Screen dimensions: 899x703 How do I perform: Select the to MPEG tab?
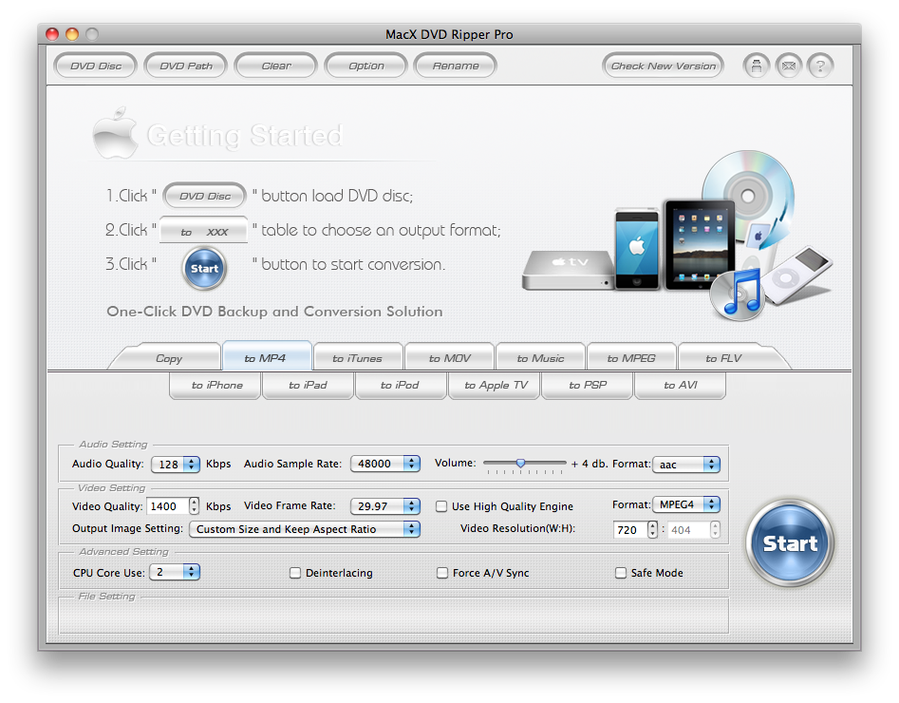click(631, 358)
